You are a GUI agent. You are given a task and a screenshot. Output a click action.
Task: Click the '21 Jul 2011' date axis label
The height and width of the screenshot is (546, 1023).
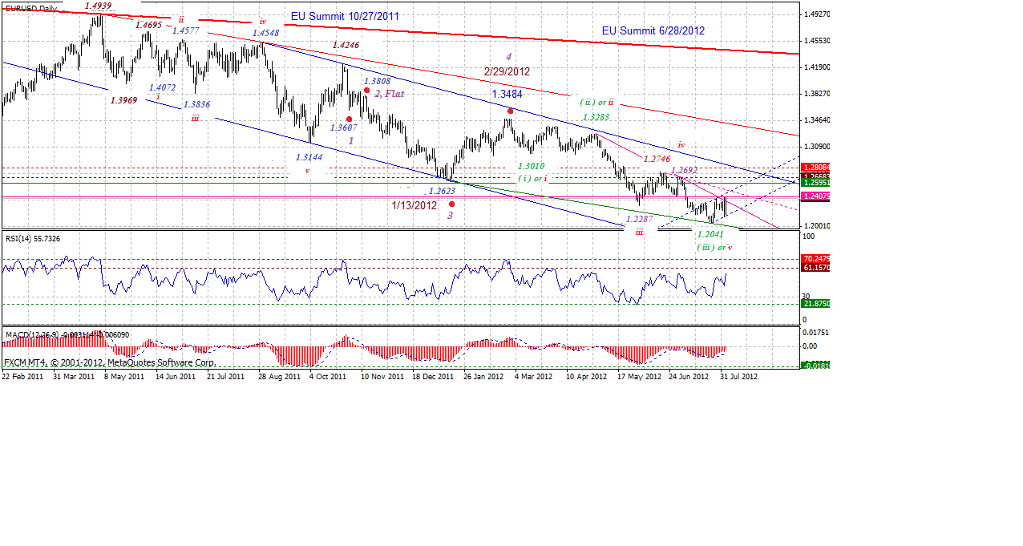pos(226,375)
